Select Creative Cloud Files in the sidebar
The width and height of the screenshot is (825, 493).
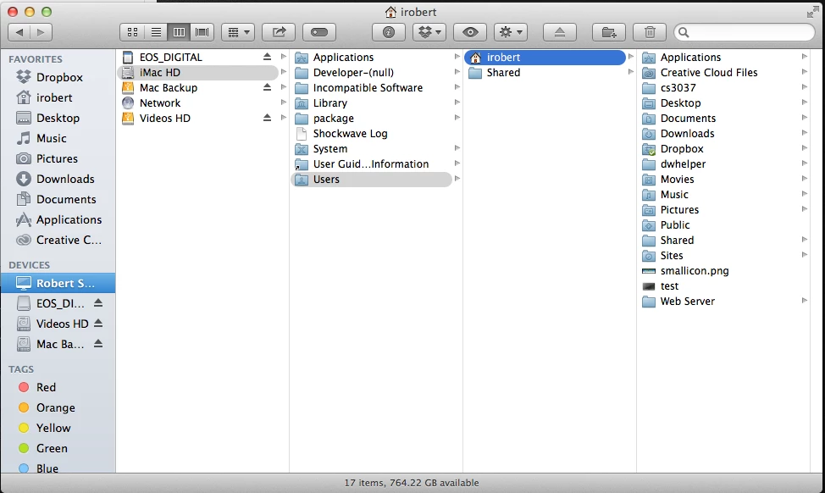click(x=59, y=240)
